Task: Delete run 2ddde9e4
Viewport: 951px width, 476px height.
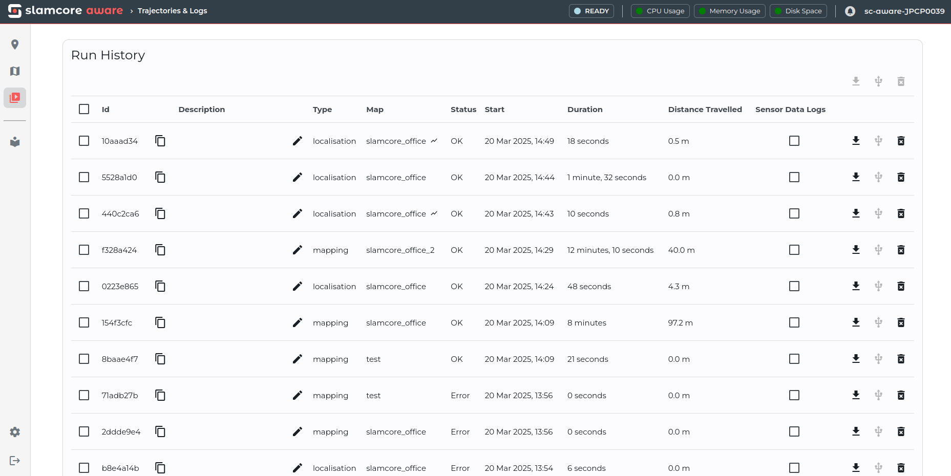Action: click(901, 431)
